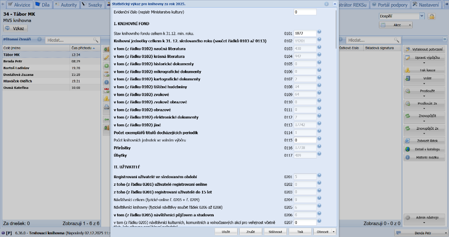The width and height of the screenshot is (449, 237).
Task: Open the arrow menu beside Obnovit
Action: [x=333, y=232]
